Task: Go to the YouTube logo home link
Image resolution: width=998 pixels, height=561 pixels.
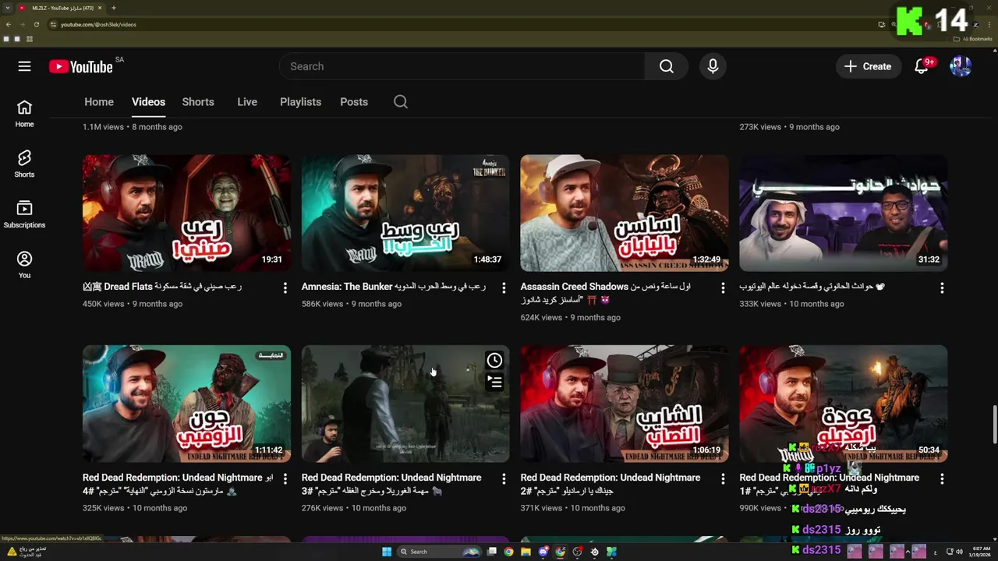Action: 81,66
